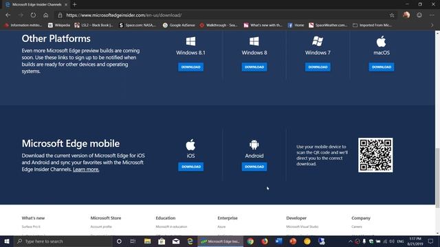Launch legacy Edge from the taskbar
Screen dimensions: 440x247
(190, 241)
